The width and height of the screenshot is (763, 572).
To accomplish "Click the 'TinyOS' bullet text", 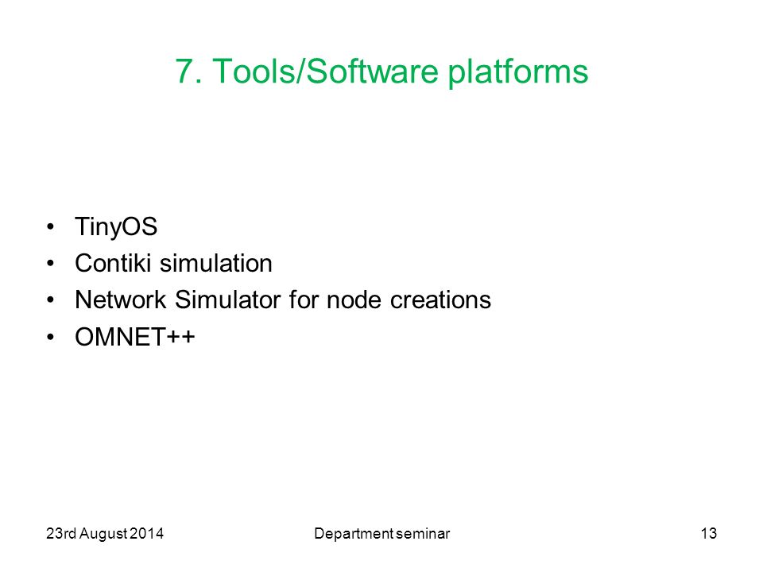I will click(x=116, y=226).
